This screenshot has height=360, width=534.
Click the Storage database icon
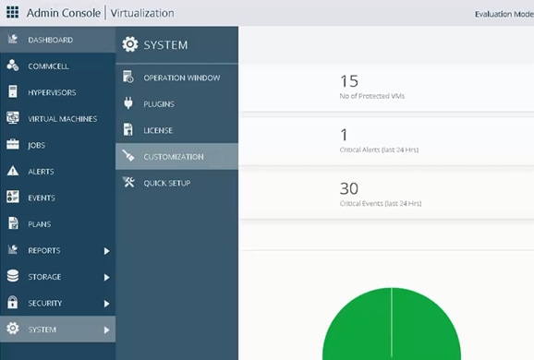tap(13, 276)
